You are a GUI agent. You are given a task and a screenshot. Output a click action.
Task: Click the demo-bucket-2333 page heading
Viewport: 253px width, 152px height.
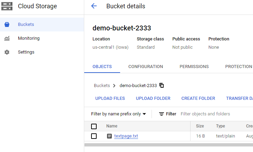pyautogui.click(x=121, y=28)
